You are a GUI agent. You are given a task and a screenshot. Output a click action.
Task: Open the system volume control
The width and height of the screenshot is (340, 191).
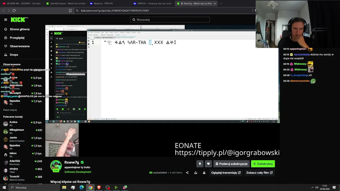coord(317,188)
